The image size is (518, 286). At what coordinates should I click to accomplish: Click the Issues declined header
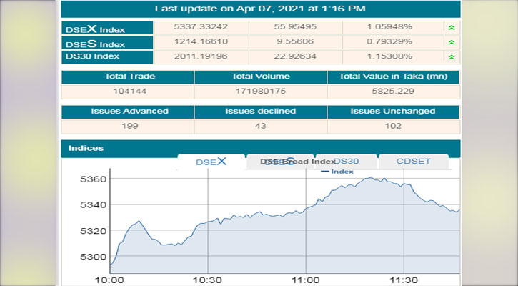pyautogui.click(x=260, y=111)
